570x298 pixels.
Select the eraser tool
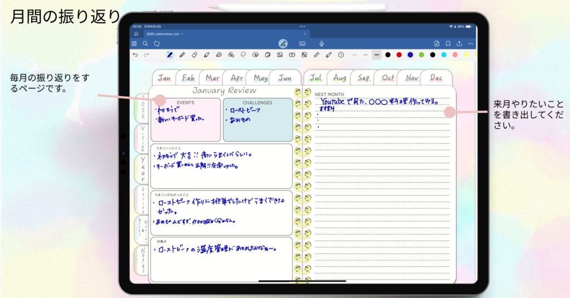(194, 55)
